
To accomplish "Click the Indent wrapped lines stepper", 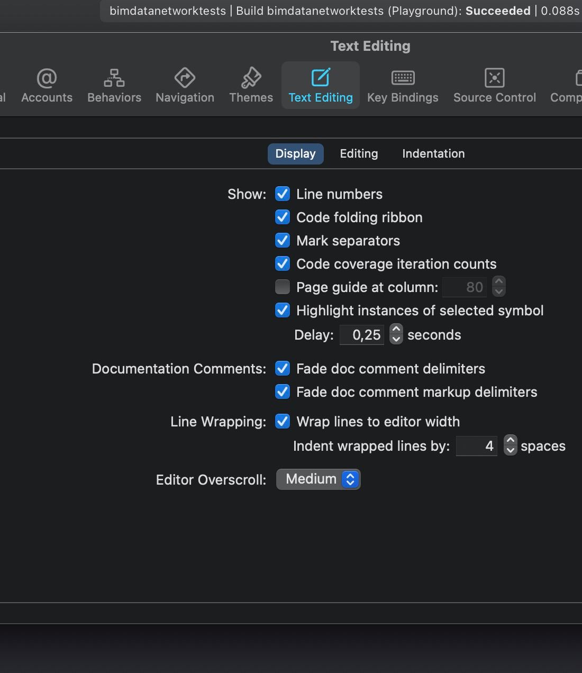I will (x=510, y=445).
